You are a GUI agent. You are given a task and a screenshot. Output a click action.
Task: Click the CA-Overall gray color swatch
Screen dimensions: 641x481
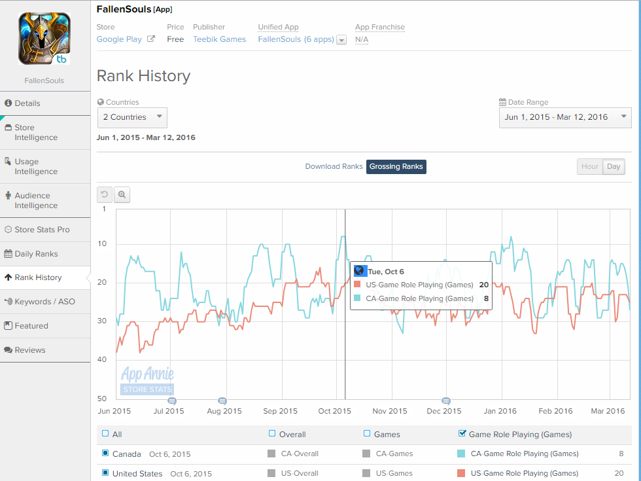(x=271, y=454)
